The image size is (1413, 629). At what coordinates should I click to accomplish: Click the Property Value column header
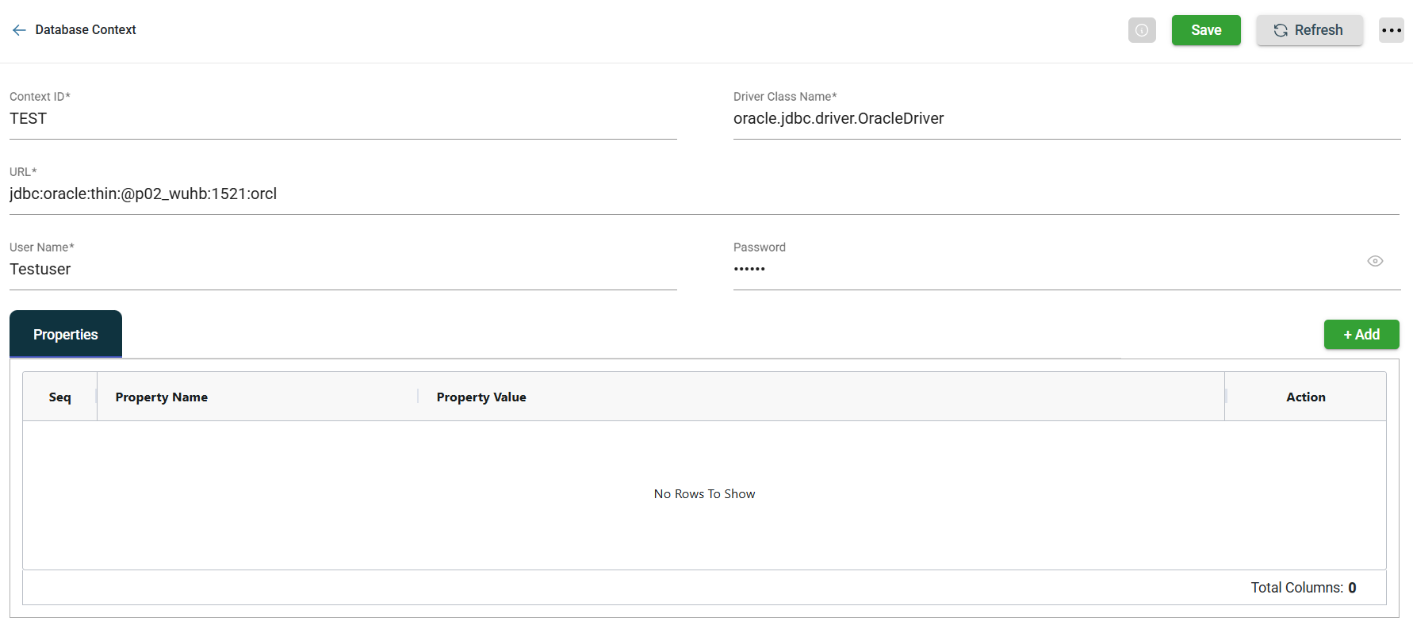pyautogui.click(x=481, y=397)
